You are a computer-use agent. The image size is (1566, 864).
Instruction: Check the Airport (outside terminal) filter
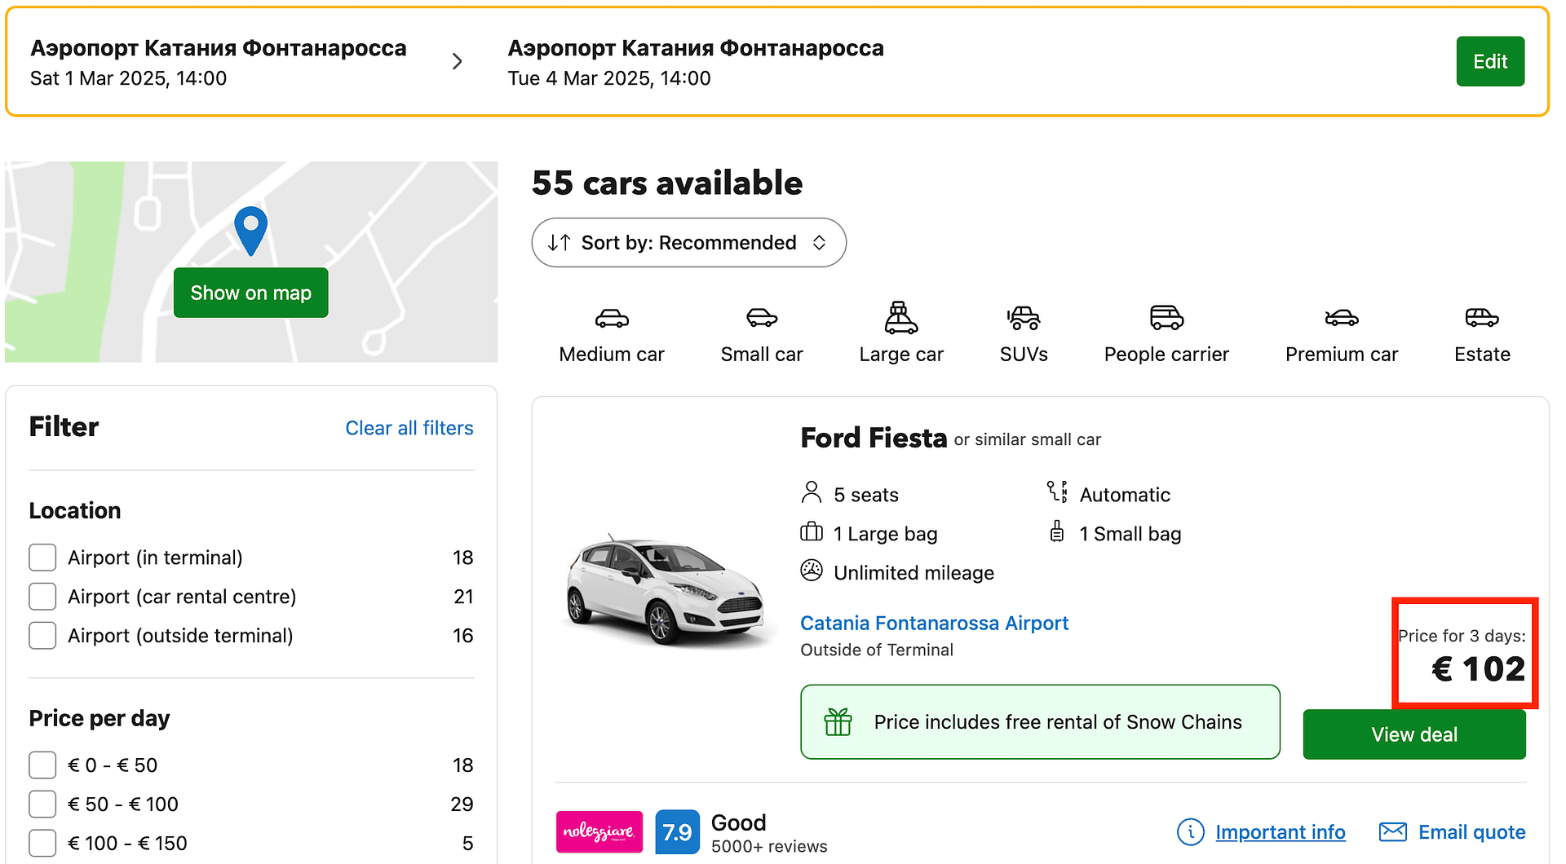tap(42, 636)
